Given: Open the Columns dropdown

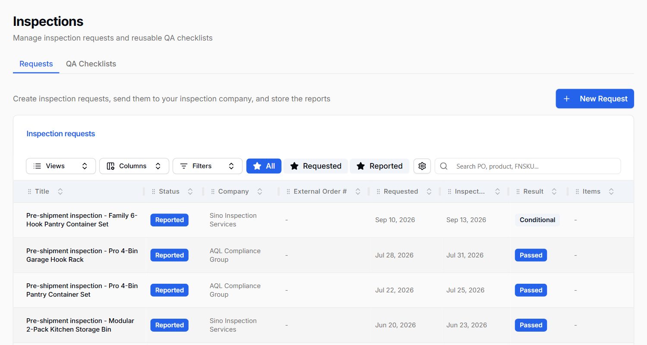Looking at the screenshot, I should point(134,166).
